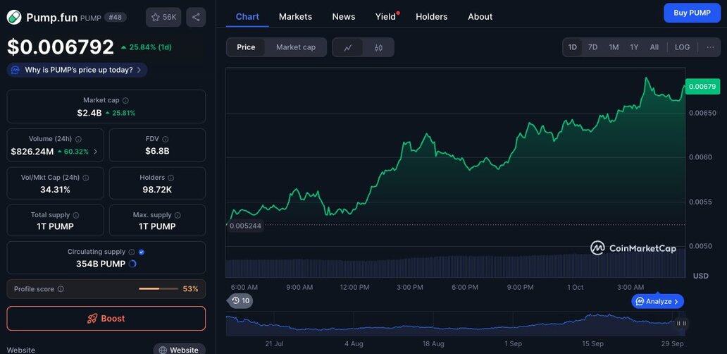Image resolution: width=727 pixels, height=354 pixels.
Task: Switch to line chart view icon
Action: pos(348,47)
